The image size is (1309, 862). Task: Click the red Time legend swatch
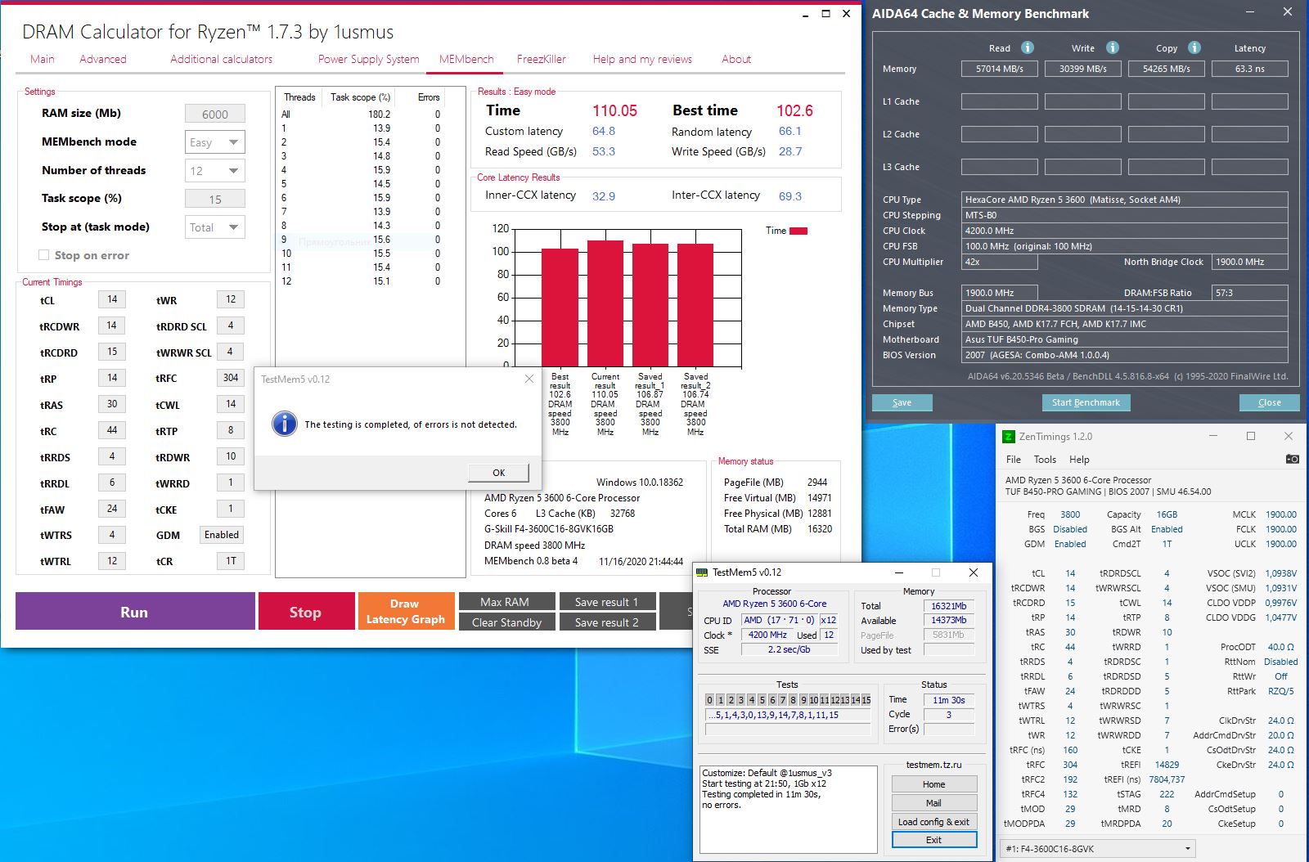pos(798,231)
